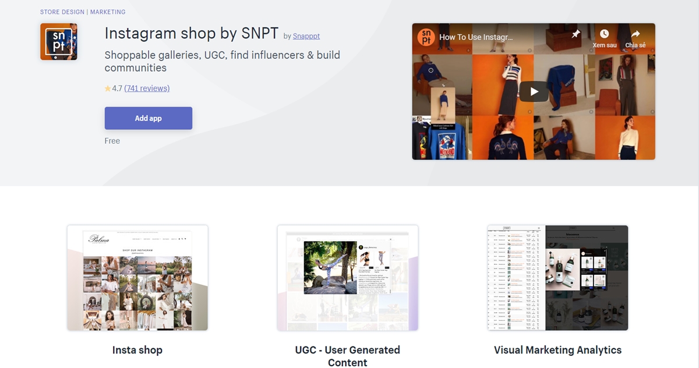Viewport: 699px width, 368px height.
Task: Open the Visual Marketing Analytics screenshot thumbnail
Action: (557, 278)
